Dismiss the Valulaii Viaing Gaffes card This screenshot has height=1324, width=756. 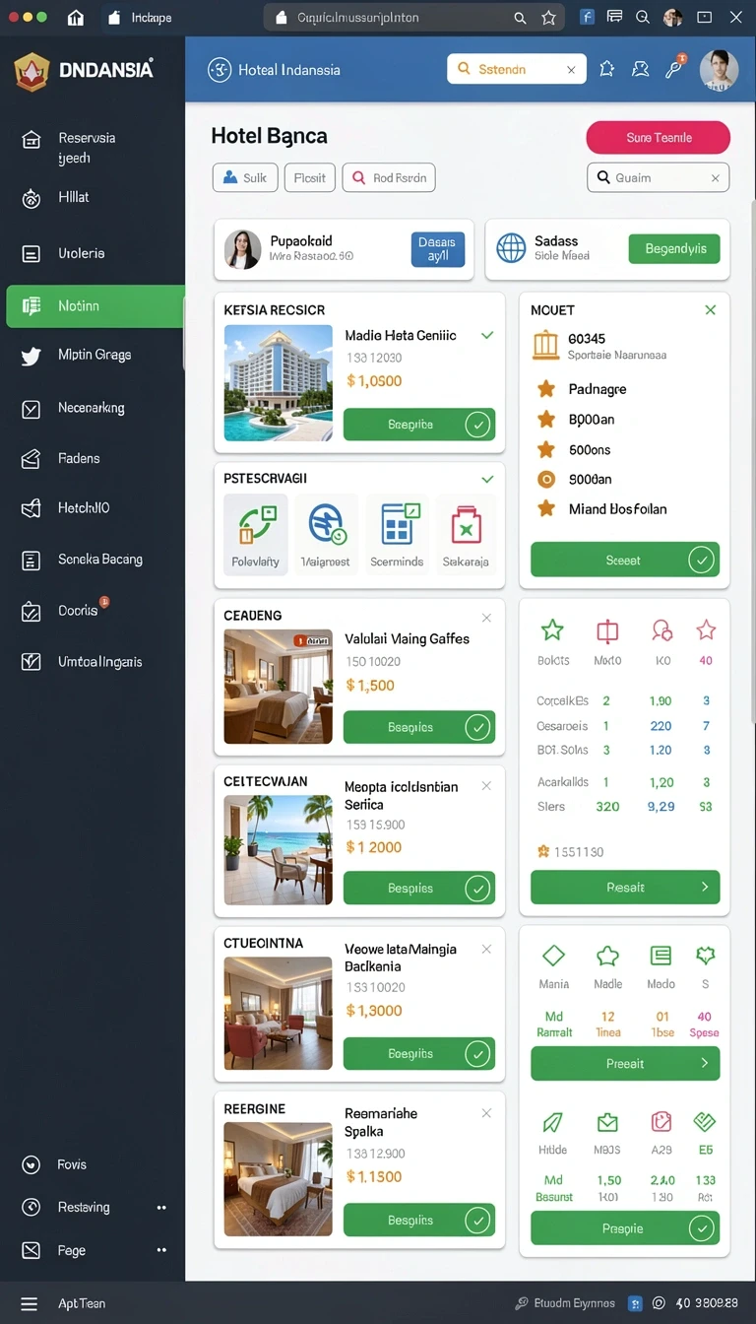(x=486, y=618)
